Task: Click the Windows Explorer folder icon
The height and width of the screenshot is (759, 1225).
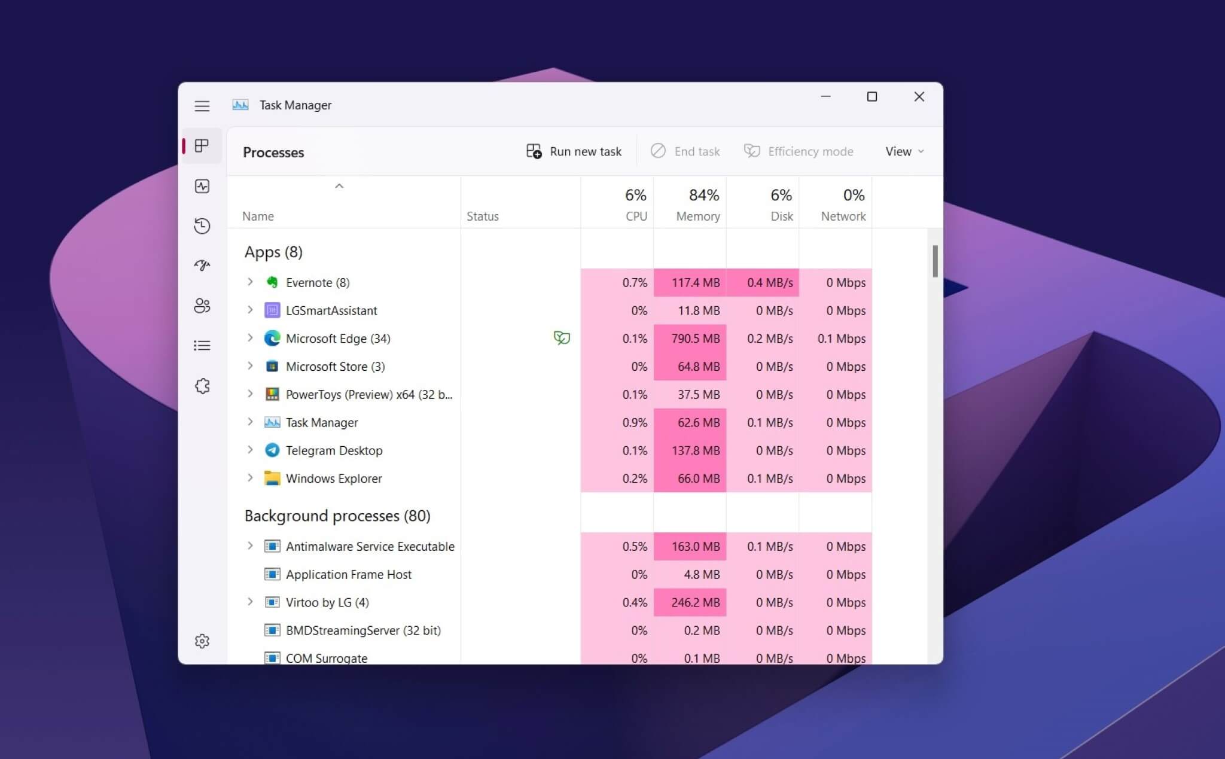Action: click(x=272, y=478)
